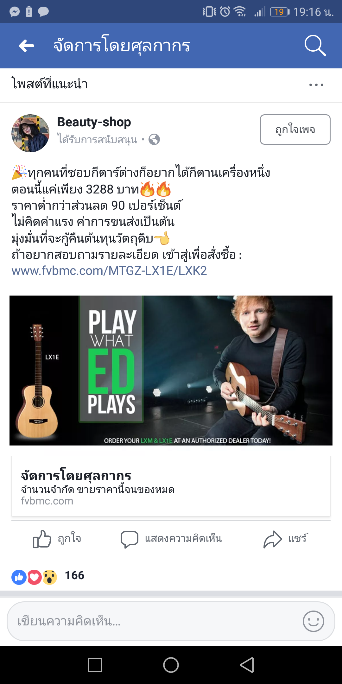Tap the แชร์ share arrow button
This screenshot has width=342, height=684.
point(286,539)
